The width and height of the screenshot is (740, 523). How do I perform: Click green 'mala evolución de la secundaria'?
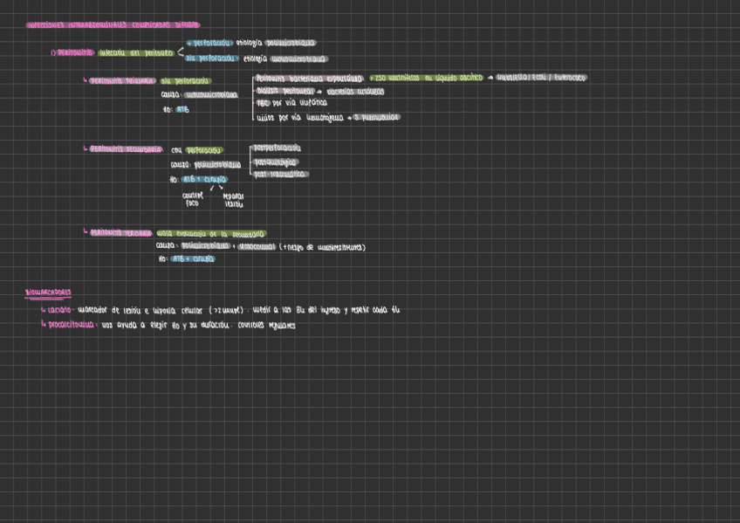211,234
